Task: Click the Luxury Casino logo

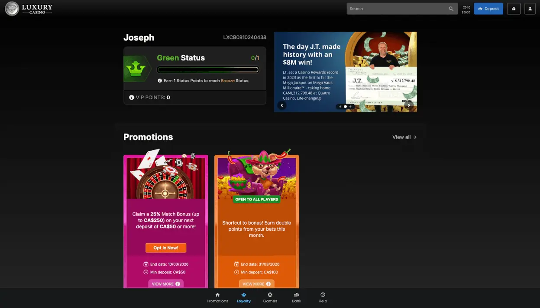Action: click(29, 9)
